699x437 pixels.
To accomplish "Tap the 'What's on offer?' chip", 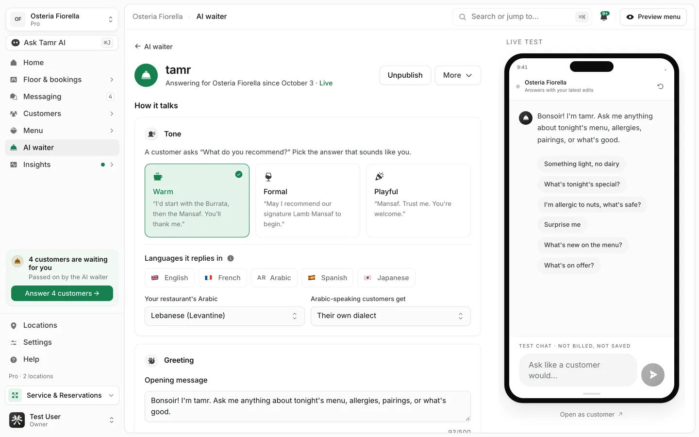I will click(569, 266).
